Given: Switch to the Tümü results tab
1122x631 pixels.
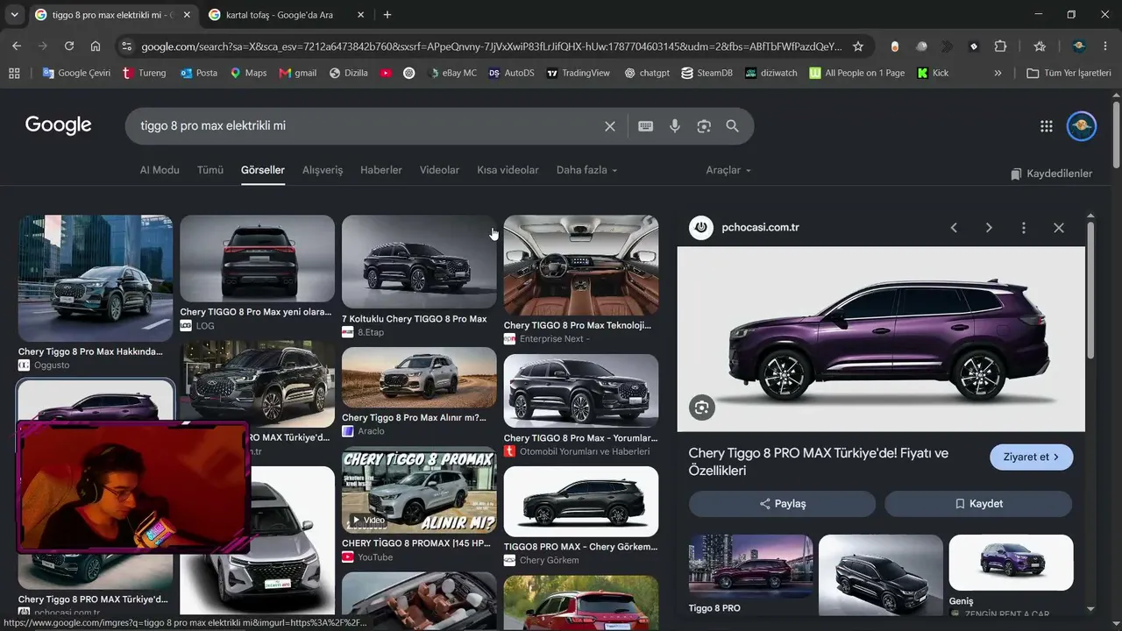Looking at the screenshot, I should (210, 170).
